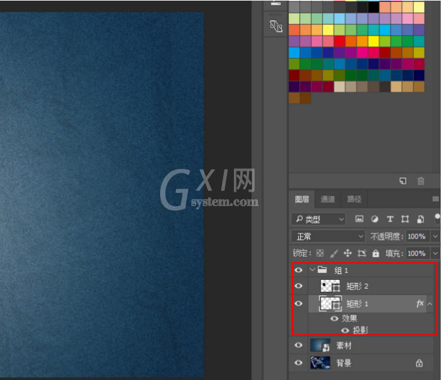
Task: Hide the 矩形 2 layer
Action: [x=298, y=286]
